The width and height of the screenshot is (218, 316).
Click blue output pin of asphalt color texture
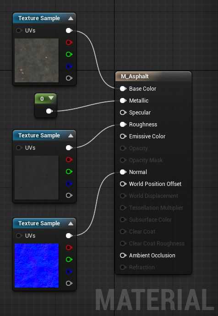69,66
